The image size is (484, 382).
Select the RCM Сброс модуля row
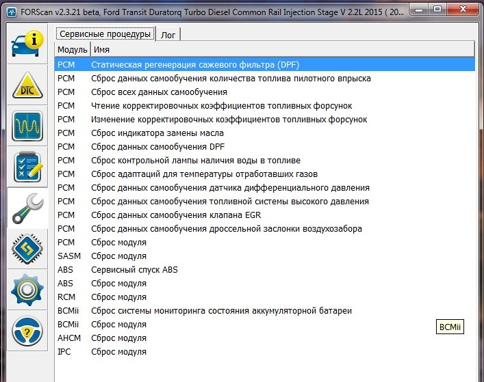pos(264,297)
